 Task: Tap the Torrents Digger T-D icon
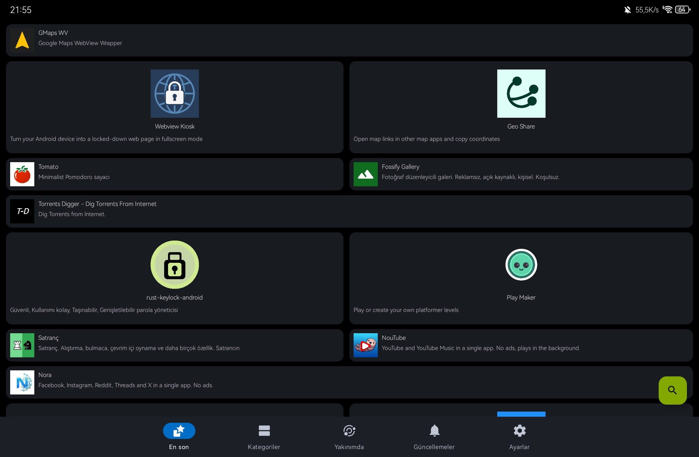(x=22, y=211)
